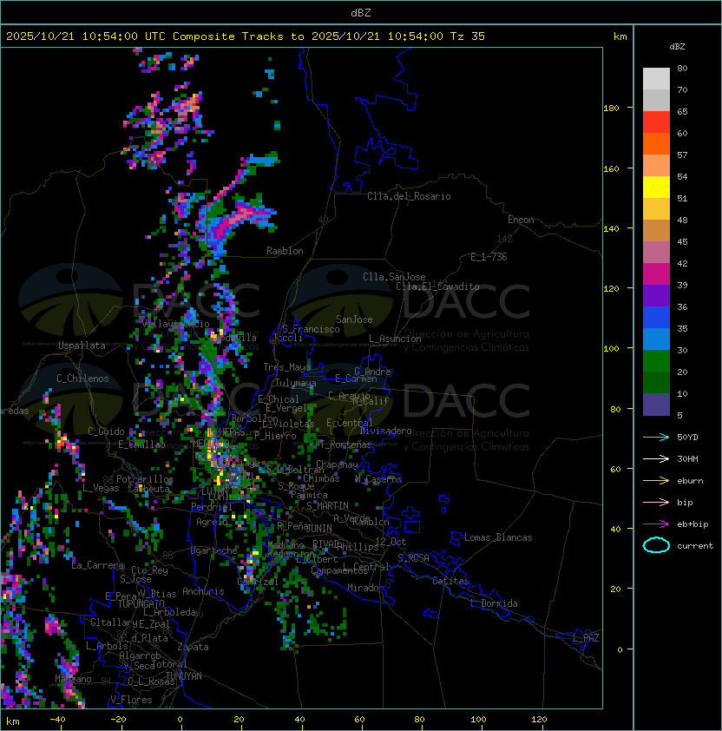Click the 30HM legend label
This screenshot has height=731, width=722.
tap(687, 458)
